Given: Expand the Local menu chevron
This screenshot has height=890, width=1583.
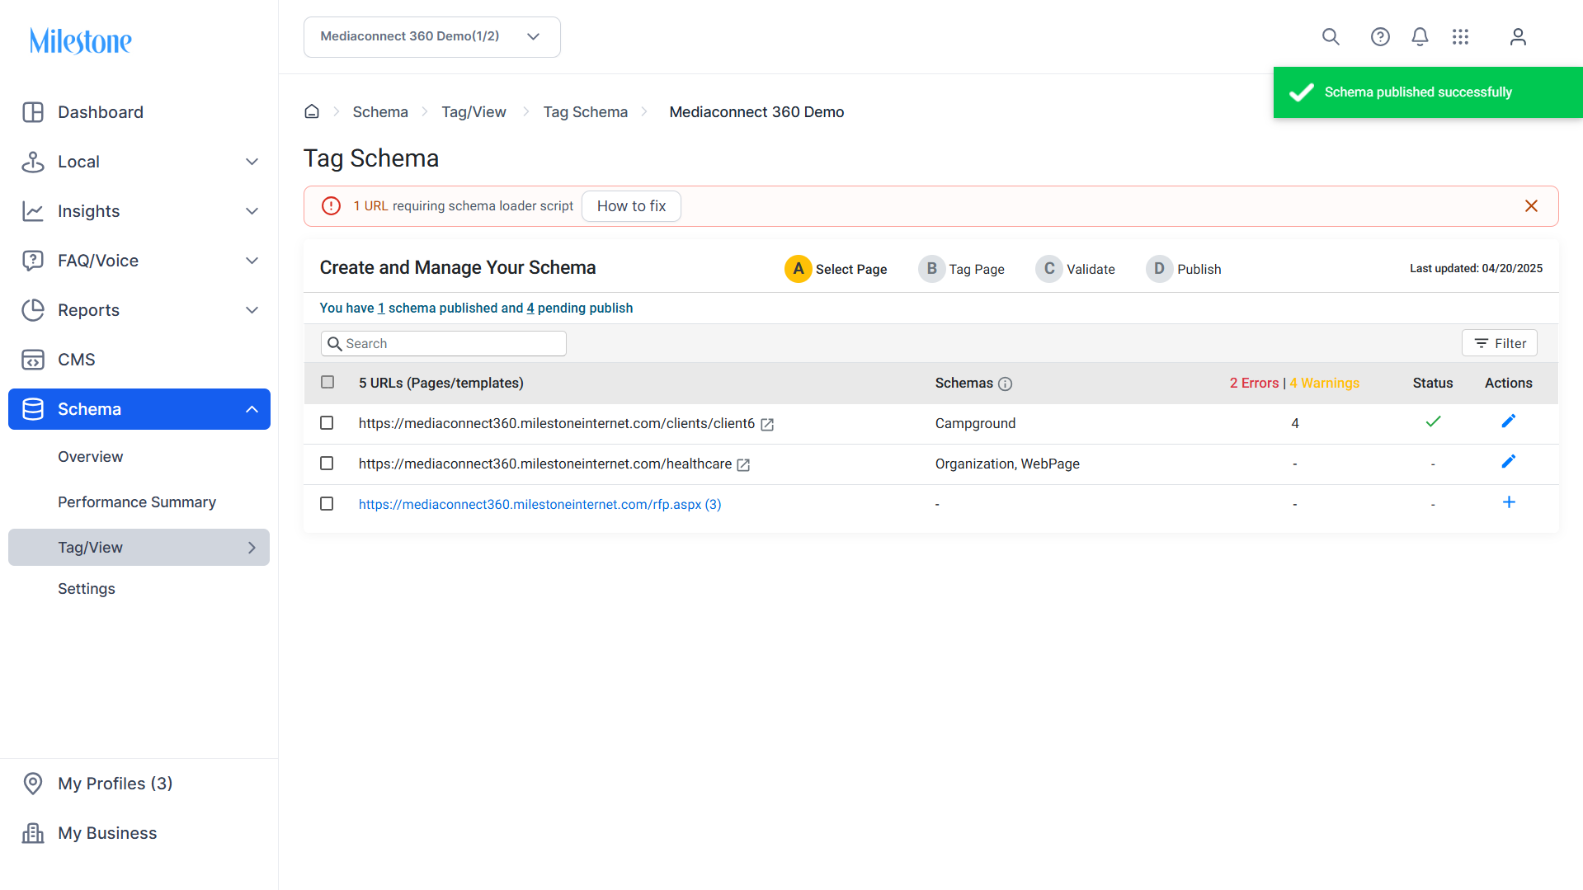Looking at the screenshot, I should tap(252, 162).
